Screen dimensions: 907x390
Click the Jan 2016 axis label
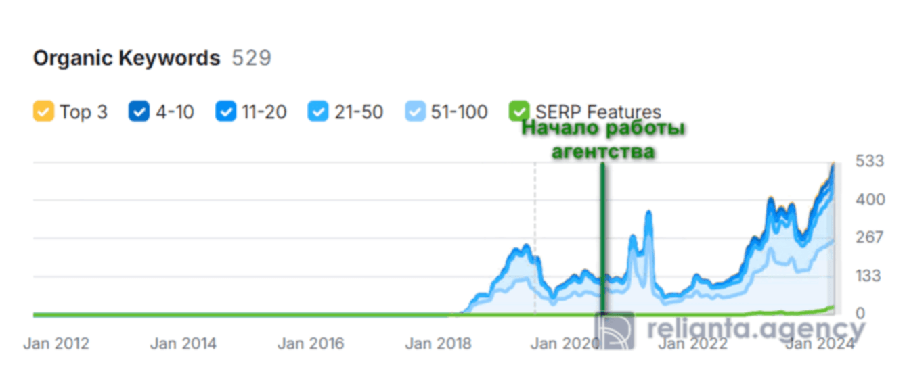pyautogui.click(x=311, y=344)
